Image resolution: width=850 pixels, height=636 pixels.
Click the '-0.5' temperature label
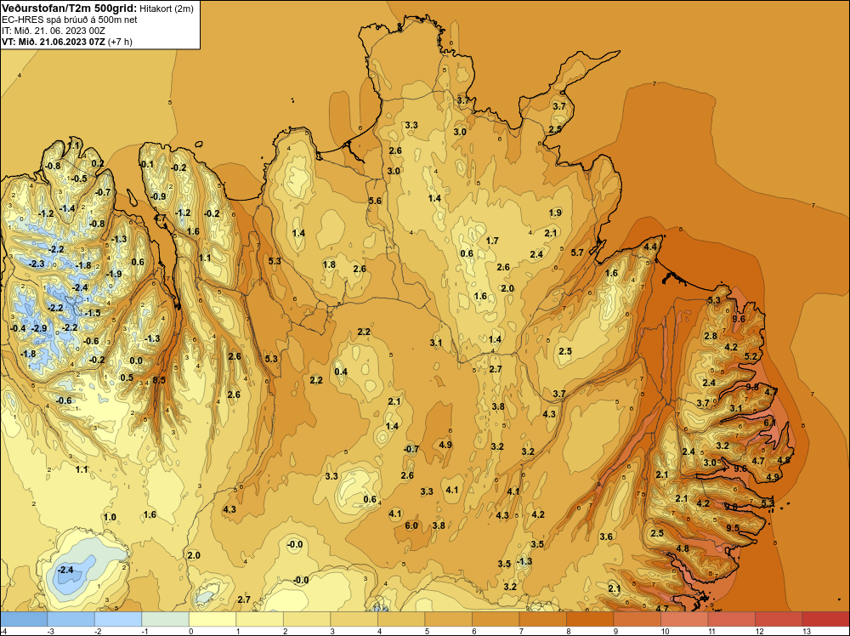(x=78, y=179)
